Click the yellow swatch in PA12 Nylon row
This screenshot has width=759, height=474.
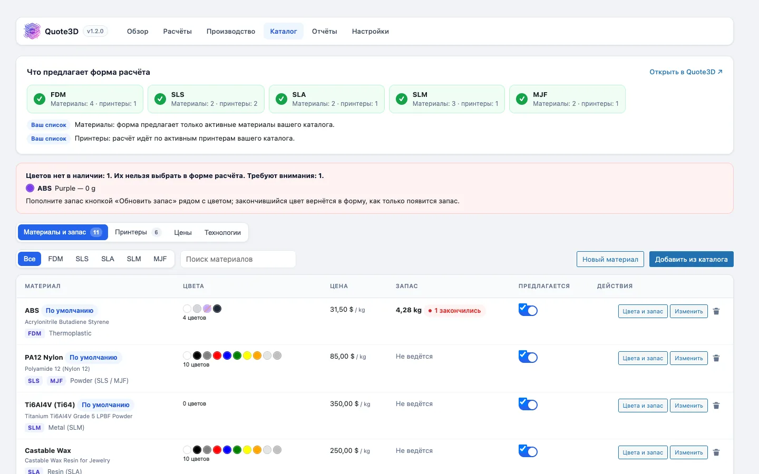pyautogui.click(x=247, y=355)
